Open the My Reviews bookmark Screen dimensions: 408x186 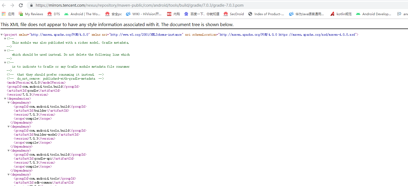point(31,14)
